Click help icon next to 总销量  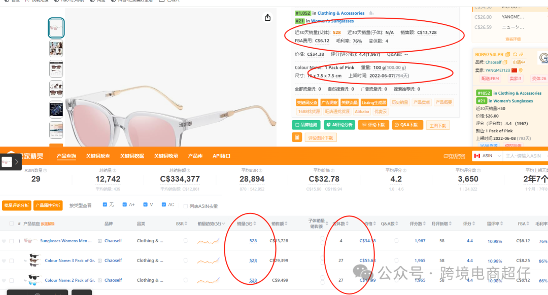[x=114, y=170]
